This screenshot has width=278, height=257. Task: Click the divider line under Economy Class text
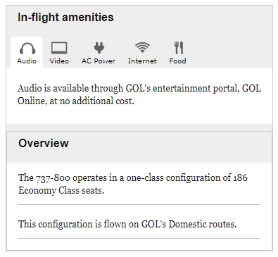(139, 205)
